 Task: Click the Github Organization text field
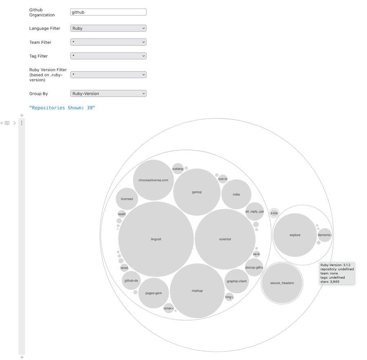[108, 12]
